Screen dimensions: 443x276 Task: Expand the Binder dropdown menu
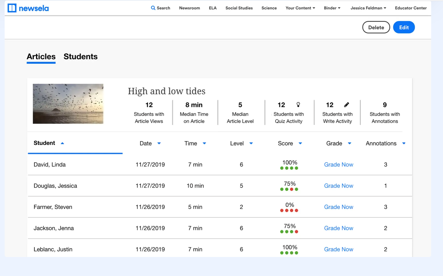coord(332,8)
